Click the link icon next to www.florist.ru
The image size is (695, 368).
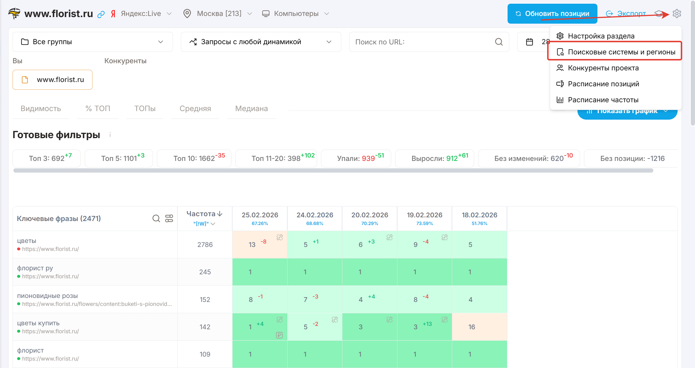pyautogui.click(x=101, y=14)
